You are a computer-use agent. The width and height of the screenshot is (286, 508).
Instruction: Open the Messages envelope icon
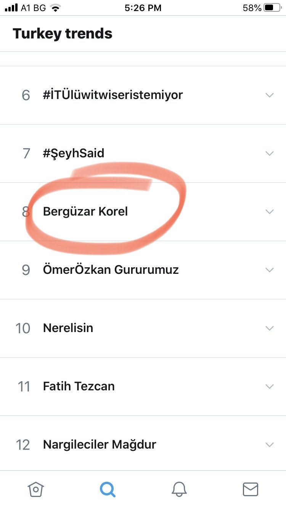[x=251, y=489]
